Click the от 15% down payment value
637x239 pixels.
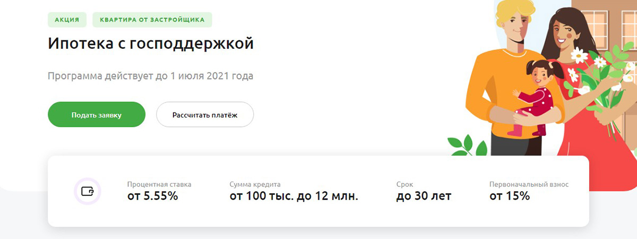[510, 197]
